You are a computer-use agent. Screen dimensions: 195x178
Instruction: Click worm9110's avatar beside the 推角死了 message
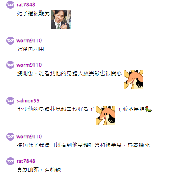10,137
